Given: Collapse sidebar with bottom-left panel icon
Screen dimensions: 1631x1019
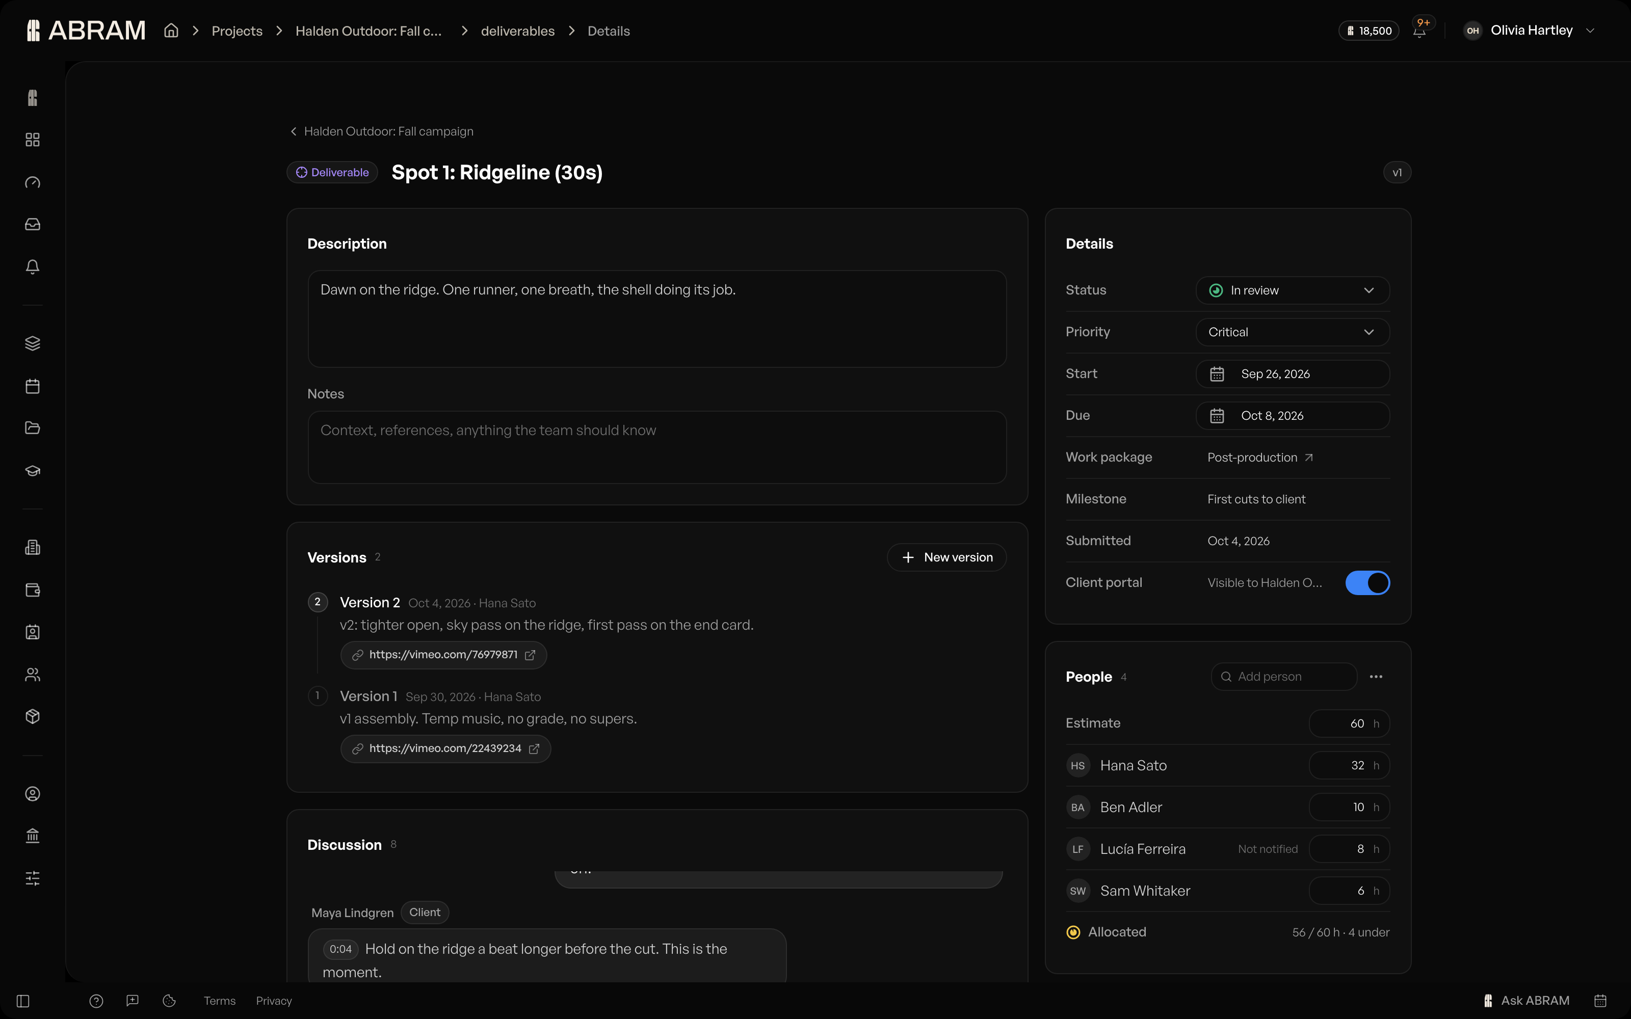Looking at the screenshot, I should 23,1001.
